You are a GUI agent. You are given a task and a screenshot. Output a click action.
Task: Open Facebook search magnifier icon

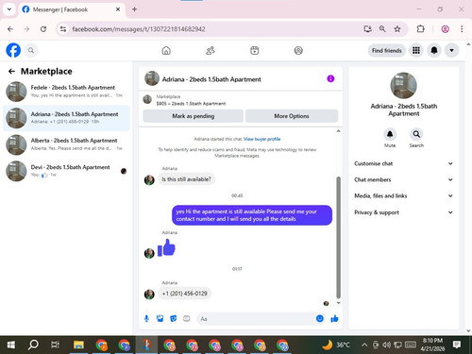[31, 50]
